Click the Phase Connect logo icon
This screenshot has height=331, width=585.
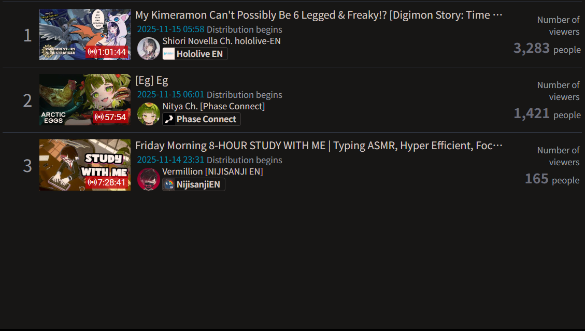[168, 119]
